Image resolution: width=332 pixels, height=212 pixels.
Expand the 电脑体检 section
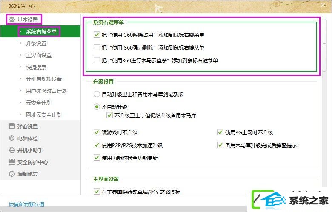coord(28,138)
